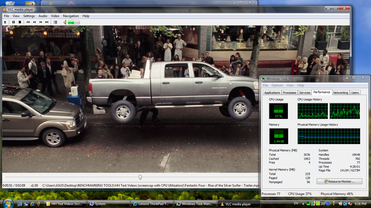Click the VLC video display area
Screen dimensions: 371x208
131,99
